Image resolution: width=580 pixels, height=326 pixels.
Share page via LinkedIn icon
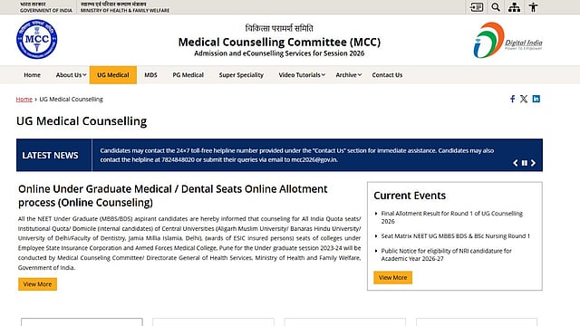pyautogui.click(x=536, y=99)
